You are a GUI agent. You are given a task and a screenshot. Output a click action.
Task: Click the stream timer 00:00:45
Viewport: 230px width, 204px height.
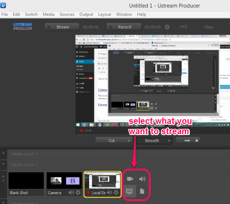click(x=90, y=27)
